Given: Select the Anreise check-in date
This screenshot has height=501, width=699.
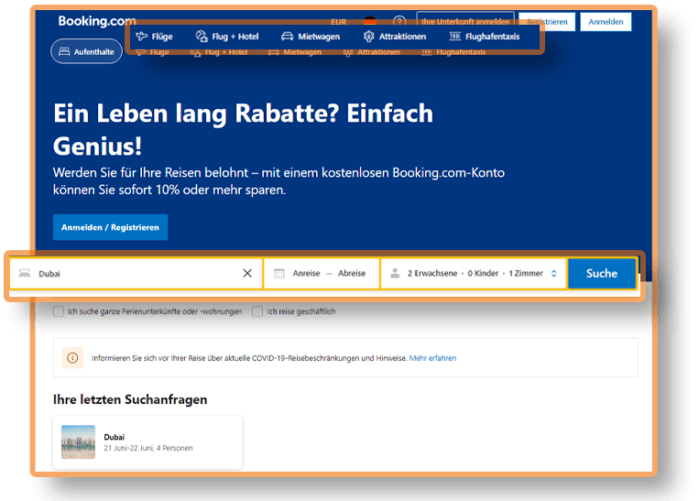Looking at the screenshot, I should coord(306,273).
